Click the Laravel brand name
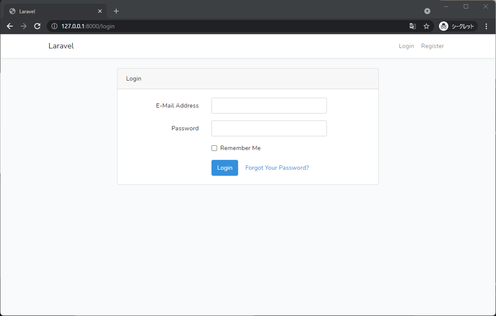Viewport: 496px width, 316px height. coord(61,46)
